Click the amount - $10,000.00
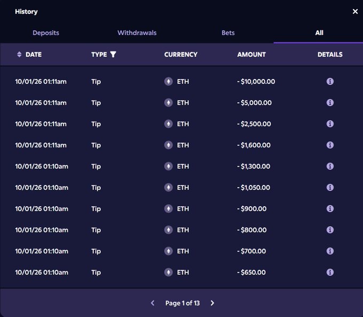This screenshot has width=363, height=317. click(256, 81)
